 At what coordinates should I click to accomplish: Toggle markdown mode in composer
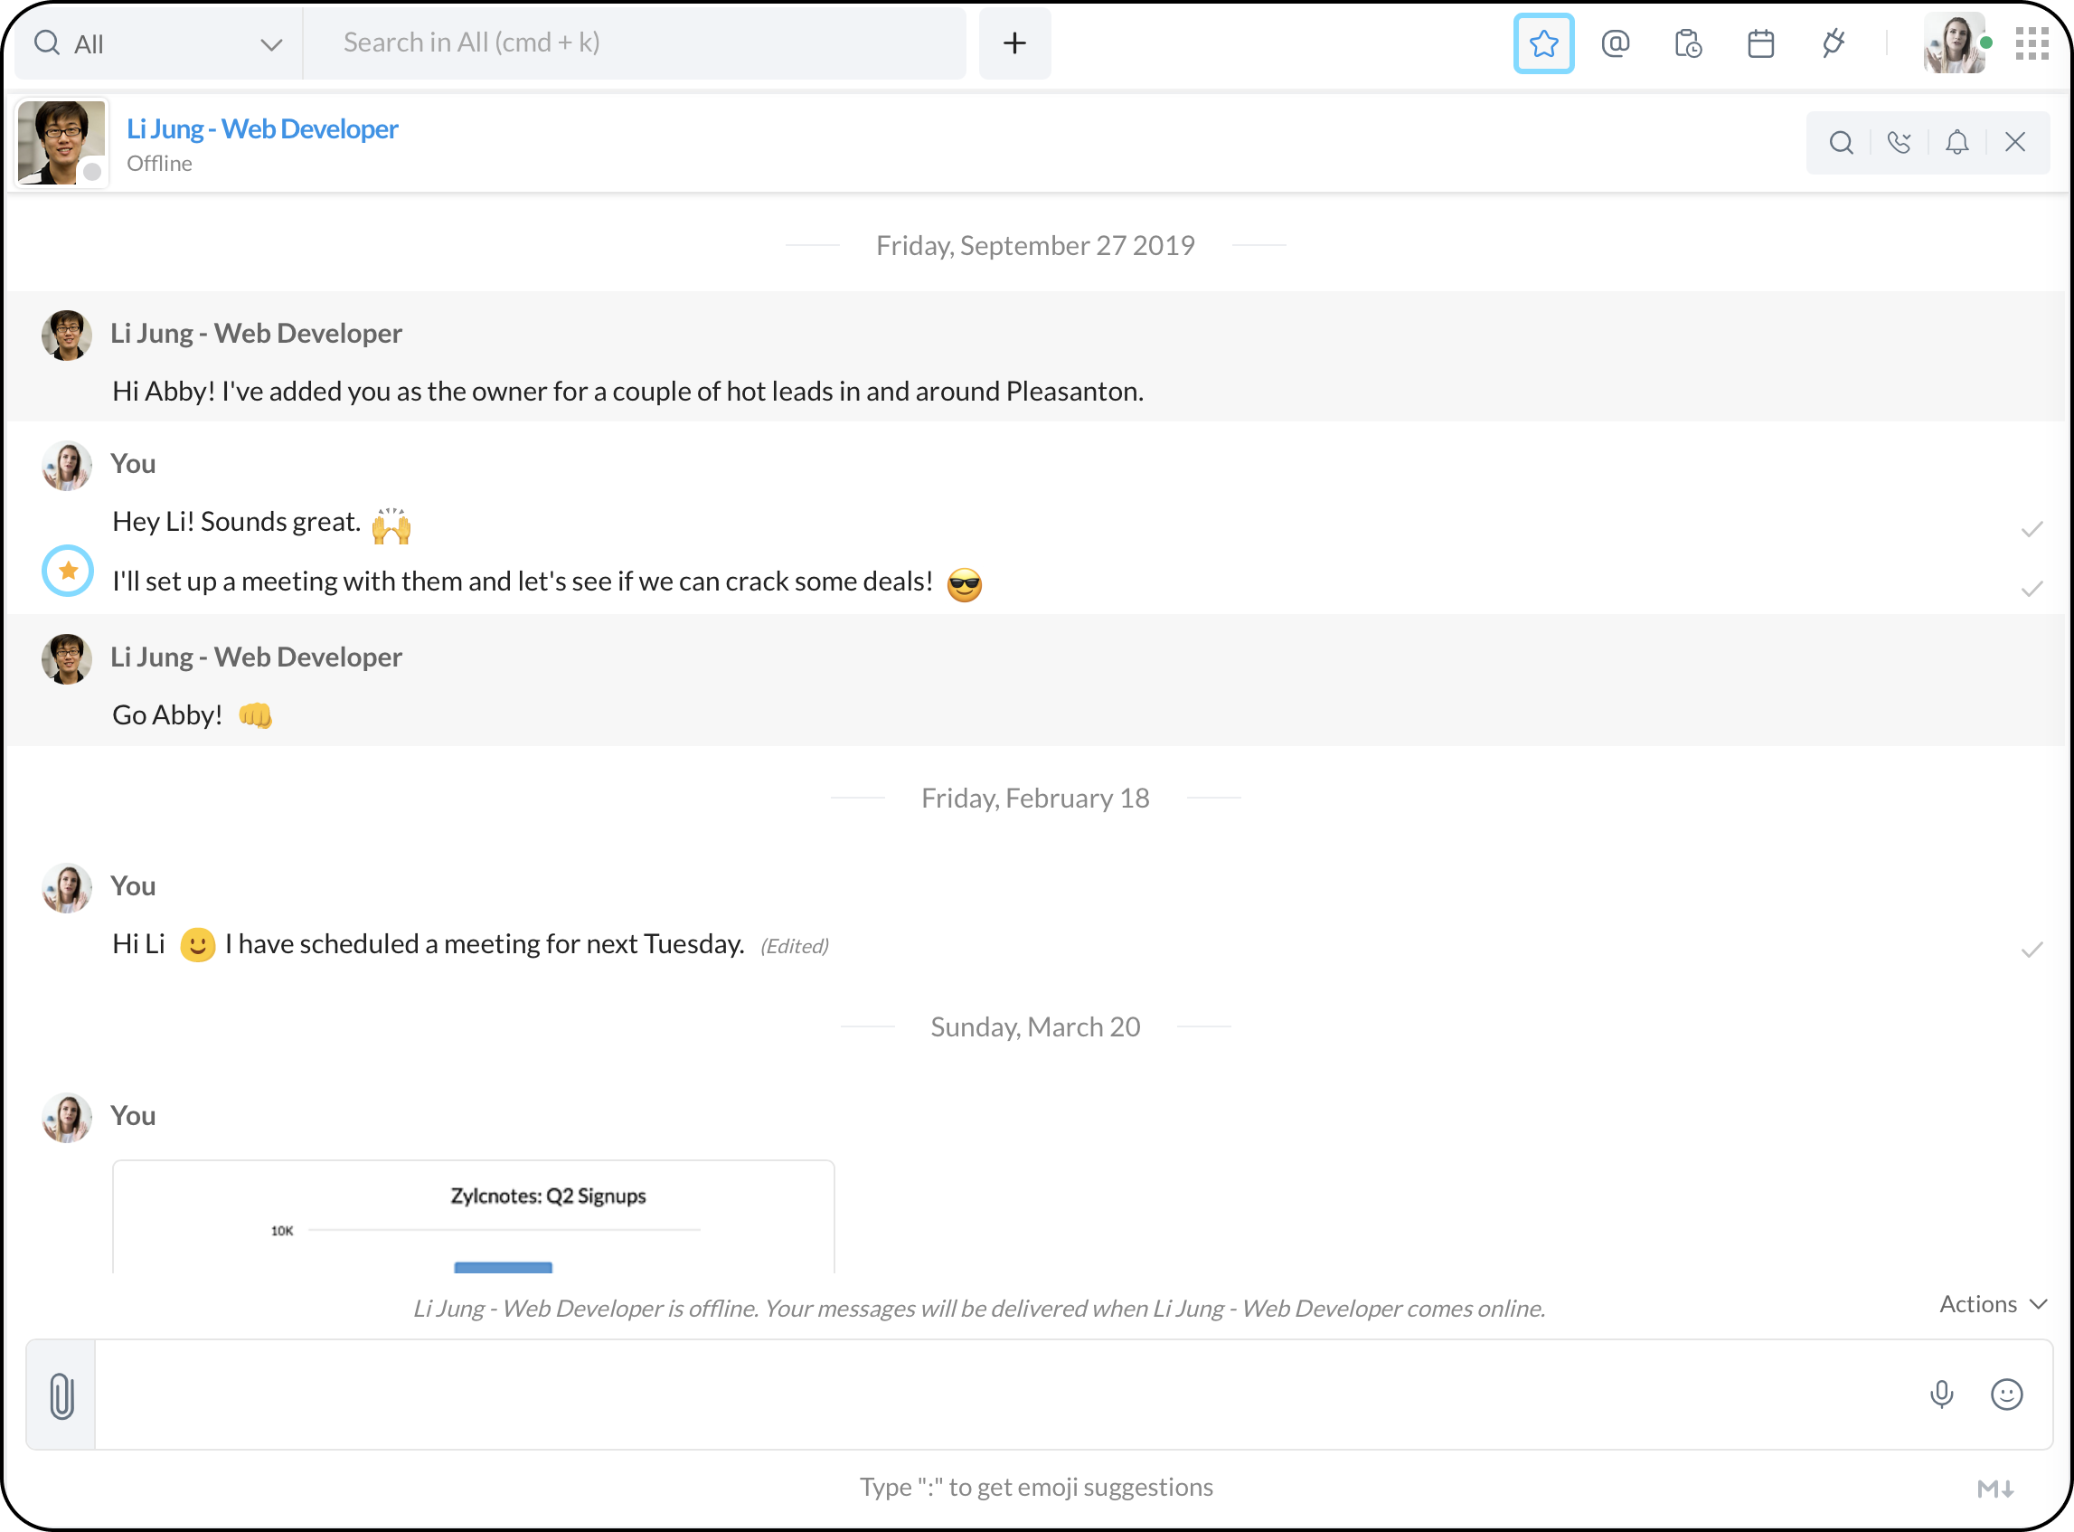(1994, 1489)
